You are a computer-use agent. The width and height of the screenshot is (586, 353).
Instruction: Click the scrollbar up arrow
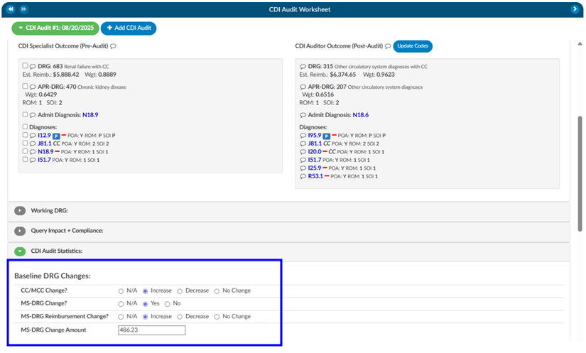point(580,44)
